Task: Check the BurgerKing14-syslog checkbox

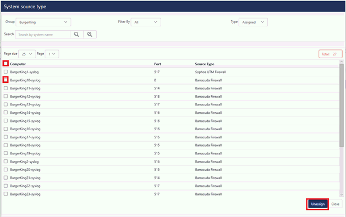Action: [x=6, y=113]
